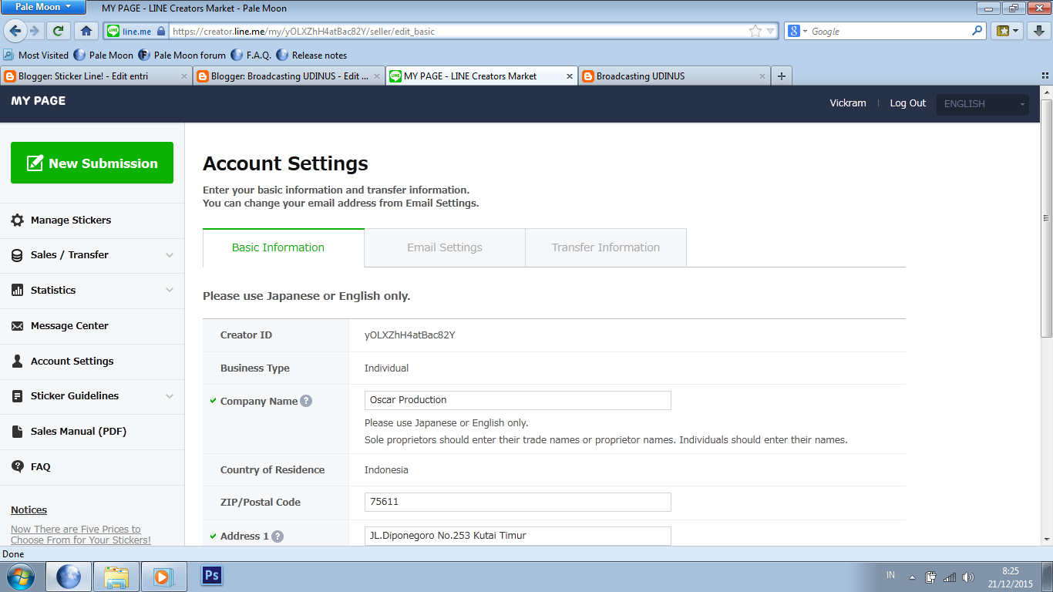Click the New Submission button
Viewport: 1053px width, 592px height.
click(x=92, y=163)
